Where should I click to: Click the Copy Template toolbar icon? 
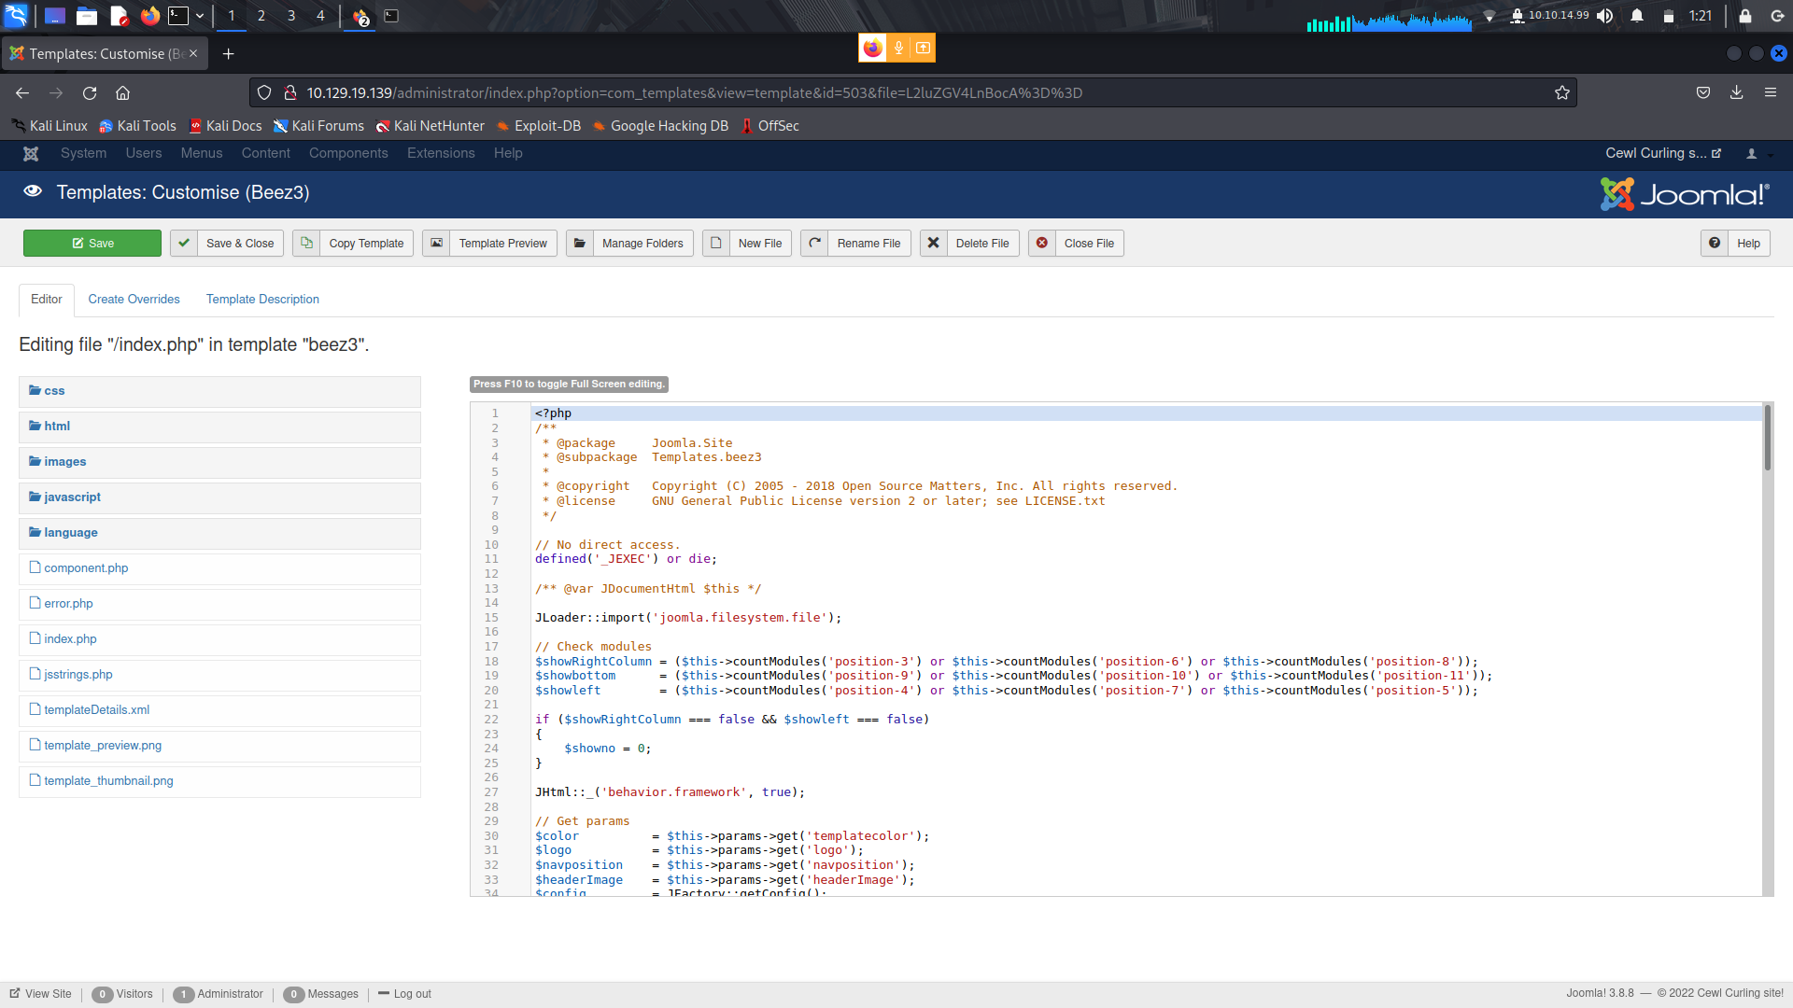point(306,244)
